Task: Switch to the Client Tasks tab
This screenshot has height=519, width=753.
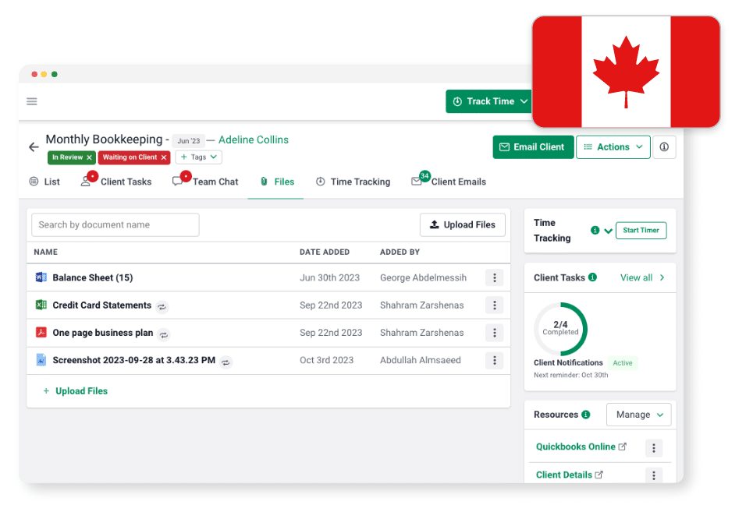Action: pos(117,182)
